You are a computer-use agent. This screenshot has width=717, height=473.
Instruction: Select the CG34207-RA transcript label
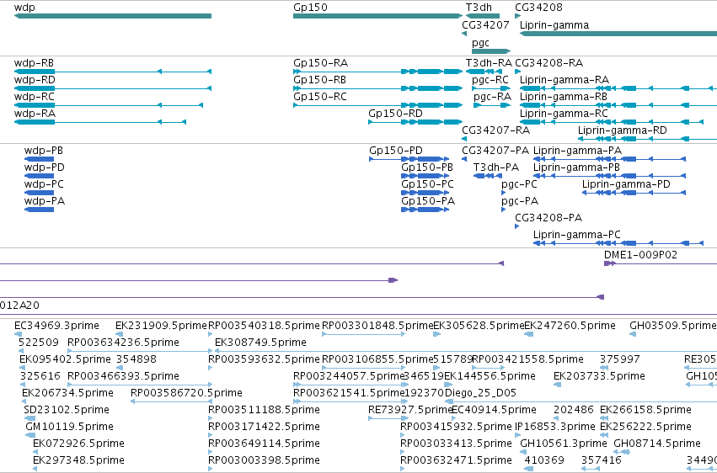(x=495, y=131)
